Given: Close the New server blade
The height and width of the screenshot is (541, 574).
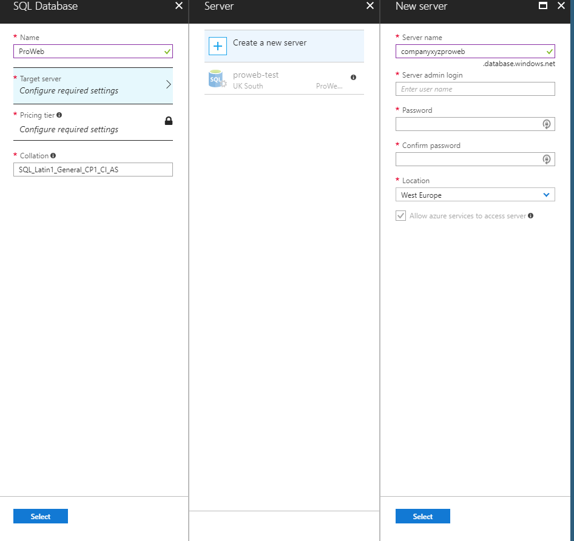Looking at the screenshot, I should (x=561, y=5).
